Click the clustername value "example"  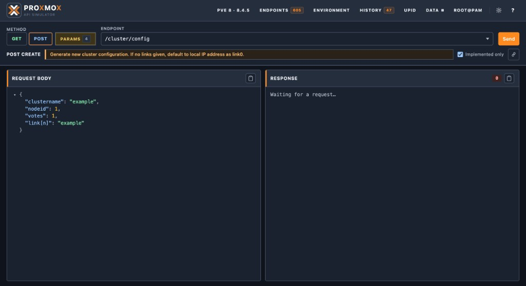tap(83, 101)
